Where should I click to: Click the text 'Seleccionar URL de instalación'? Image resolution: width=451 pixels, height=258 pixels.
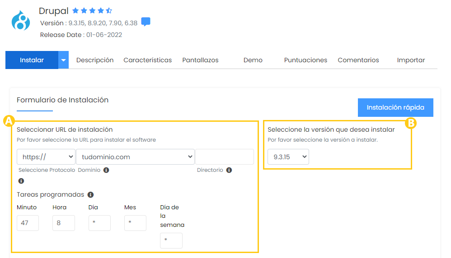click(65, 130)
